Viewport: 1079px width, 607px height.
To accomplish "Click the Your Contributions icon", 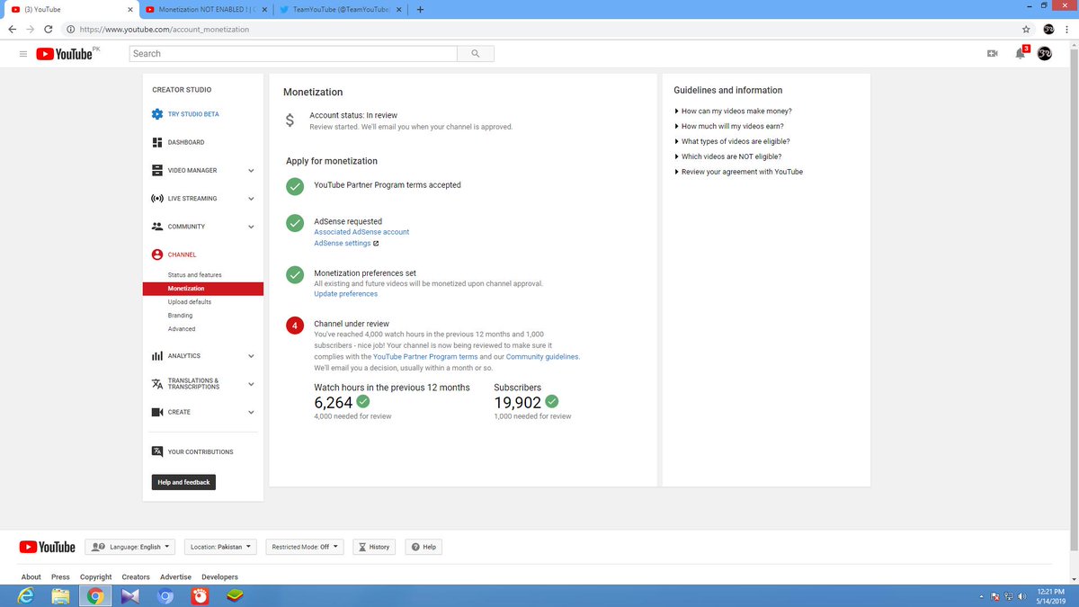I will pyautogui.click(x=157, y=451).
